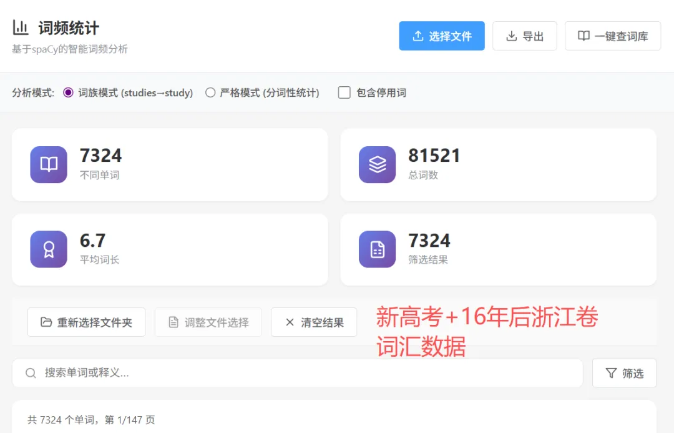Click the book icon on the 不同单词 card
The image size is (674, 433).
[x=48, y=164]
